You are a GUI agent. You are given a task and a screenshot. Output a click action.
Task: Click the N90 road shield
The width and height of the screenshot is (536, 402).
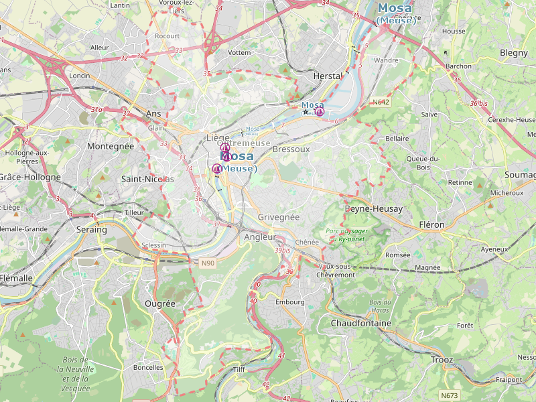[x=208, y=263]
